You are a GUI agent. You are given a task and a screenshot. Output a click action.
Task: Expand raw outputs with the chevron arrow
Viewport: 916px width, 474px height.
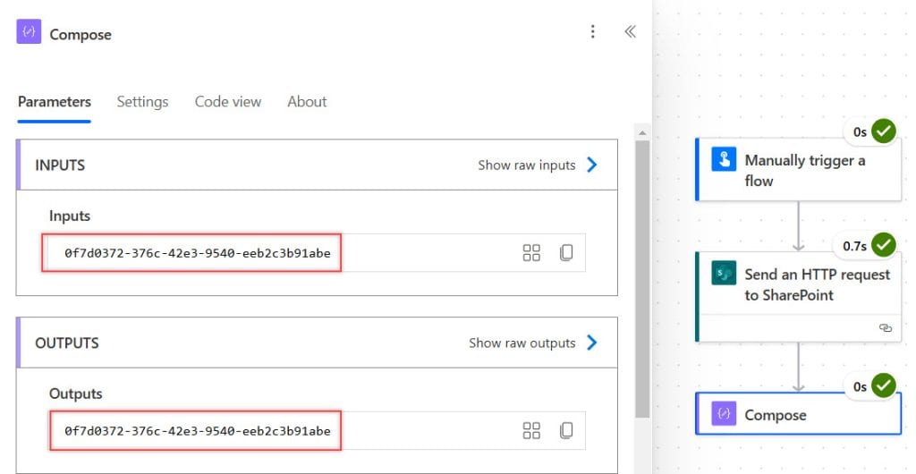[x=592, y=342]
